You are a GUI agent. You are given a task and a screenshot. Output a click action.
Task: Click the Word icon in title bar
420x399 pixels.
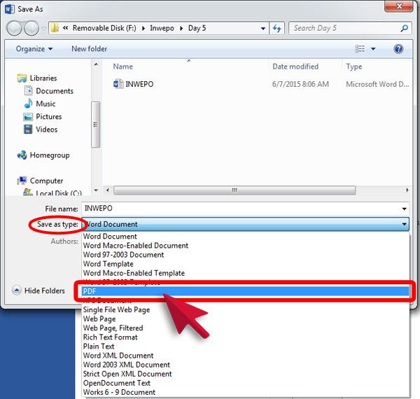(10, 9)
